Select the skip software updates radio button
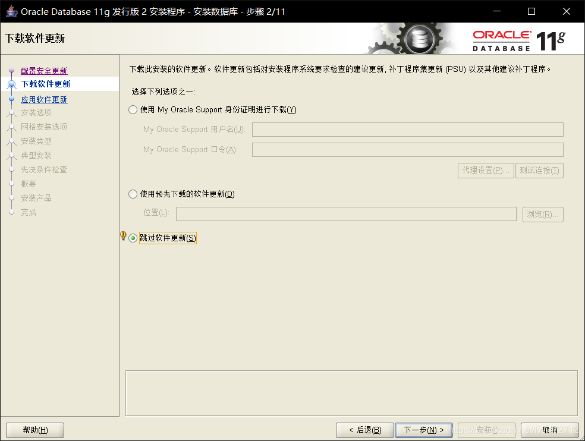This screenshot has width=585, height=441. pyautogui.click(x=133, y=238)
